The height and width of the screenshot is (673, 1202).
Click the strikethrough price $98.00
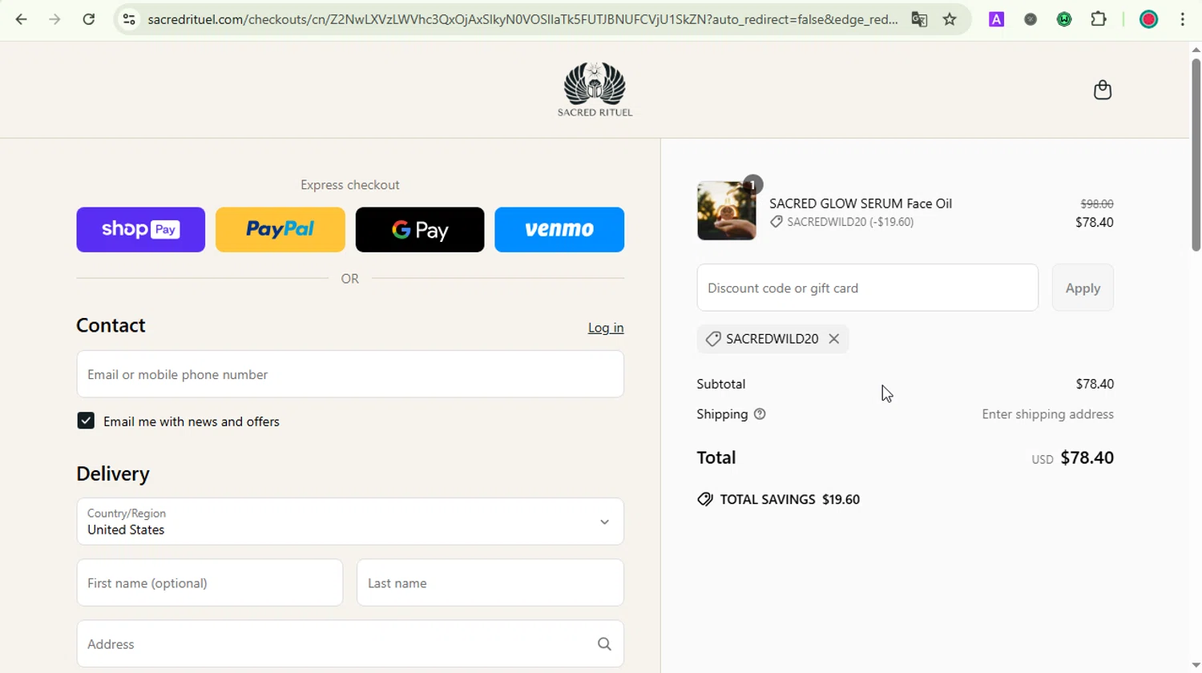tap(1097, 204)
